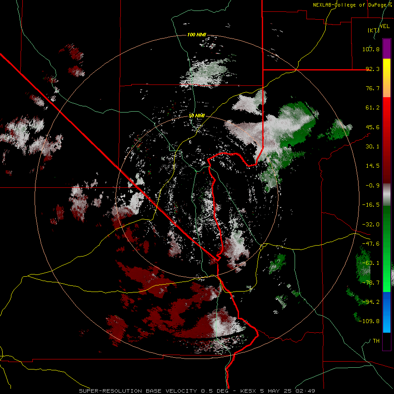
Task: Select the 76.7 velocity scale value
Action: [373, 88]
